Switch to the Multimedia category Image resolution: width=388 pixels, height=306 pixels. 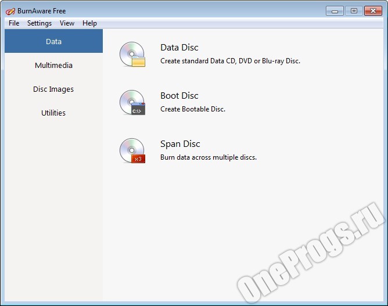click(53, 65)
